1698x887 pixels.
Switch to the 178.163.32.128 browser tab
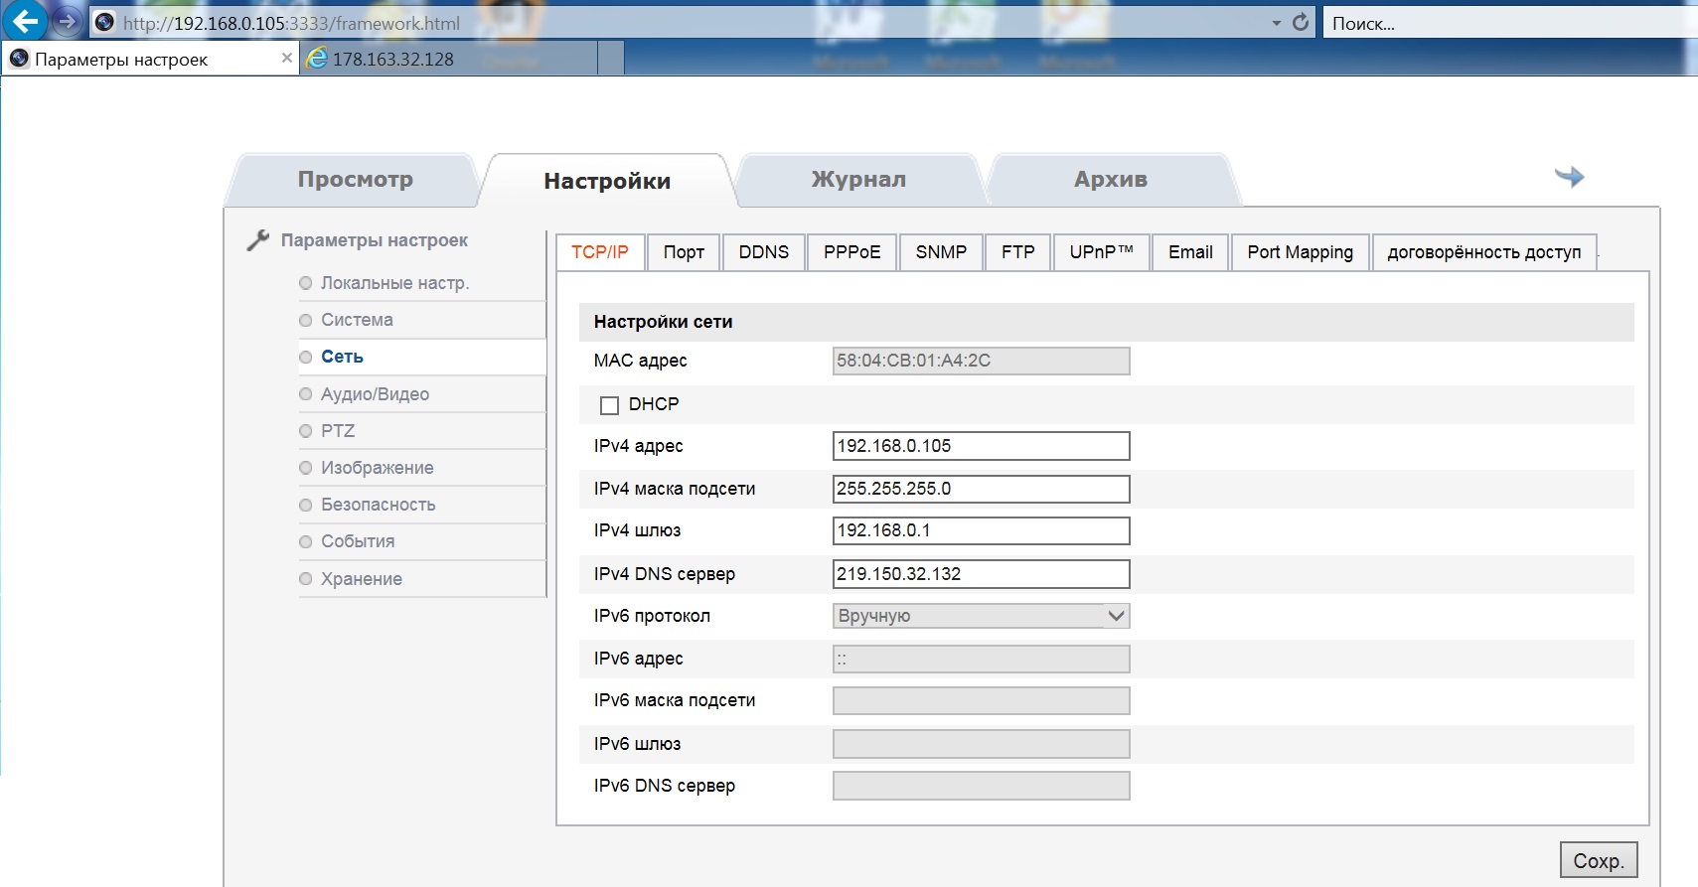click(392, 60)
